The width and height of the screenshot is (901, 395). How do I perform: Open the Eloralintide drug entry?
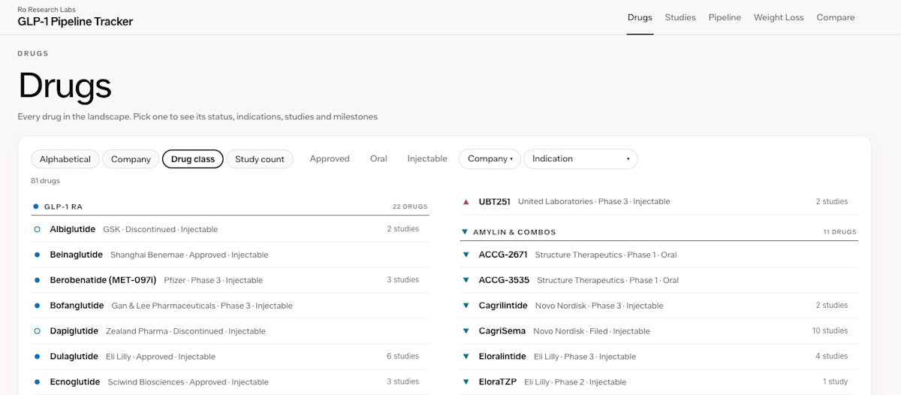point(659,357)
